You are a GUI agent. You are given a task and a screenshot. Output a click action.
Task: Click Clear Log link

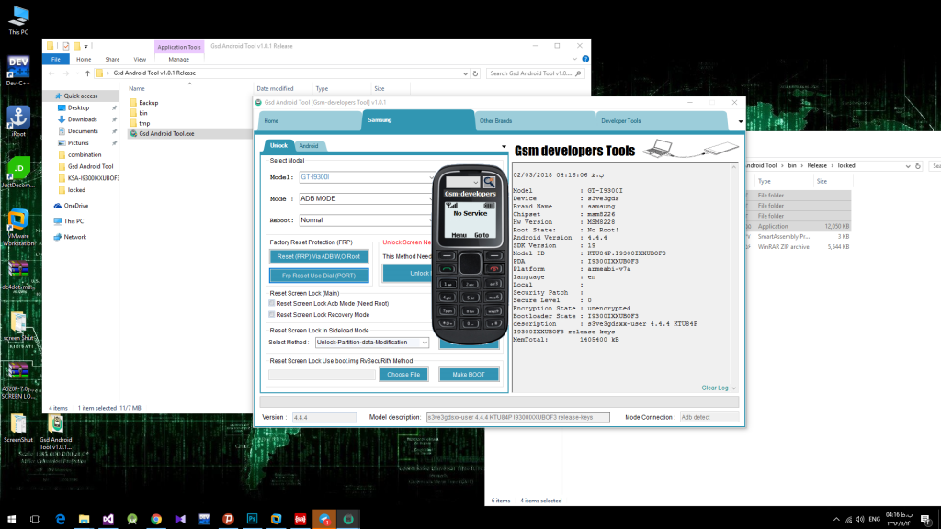click(x=715, y=388)
